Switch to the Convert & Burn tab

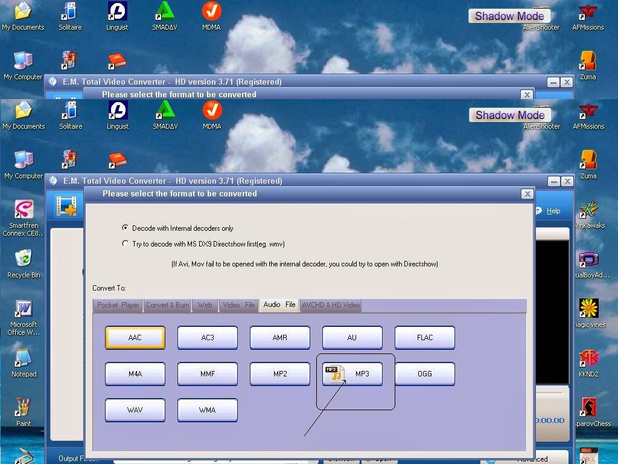coord(168,305)
